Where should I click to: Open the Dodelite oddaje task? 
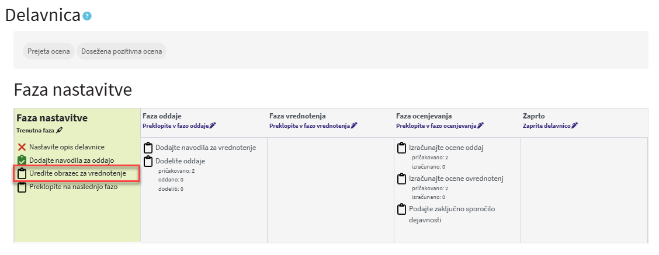pos(181,161)
